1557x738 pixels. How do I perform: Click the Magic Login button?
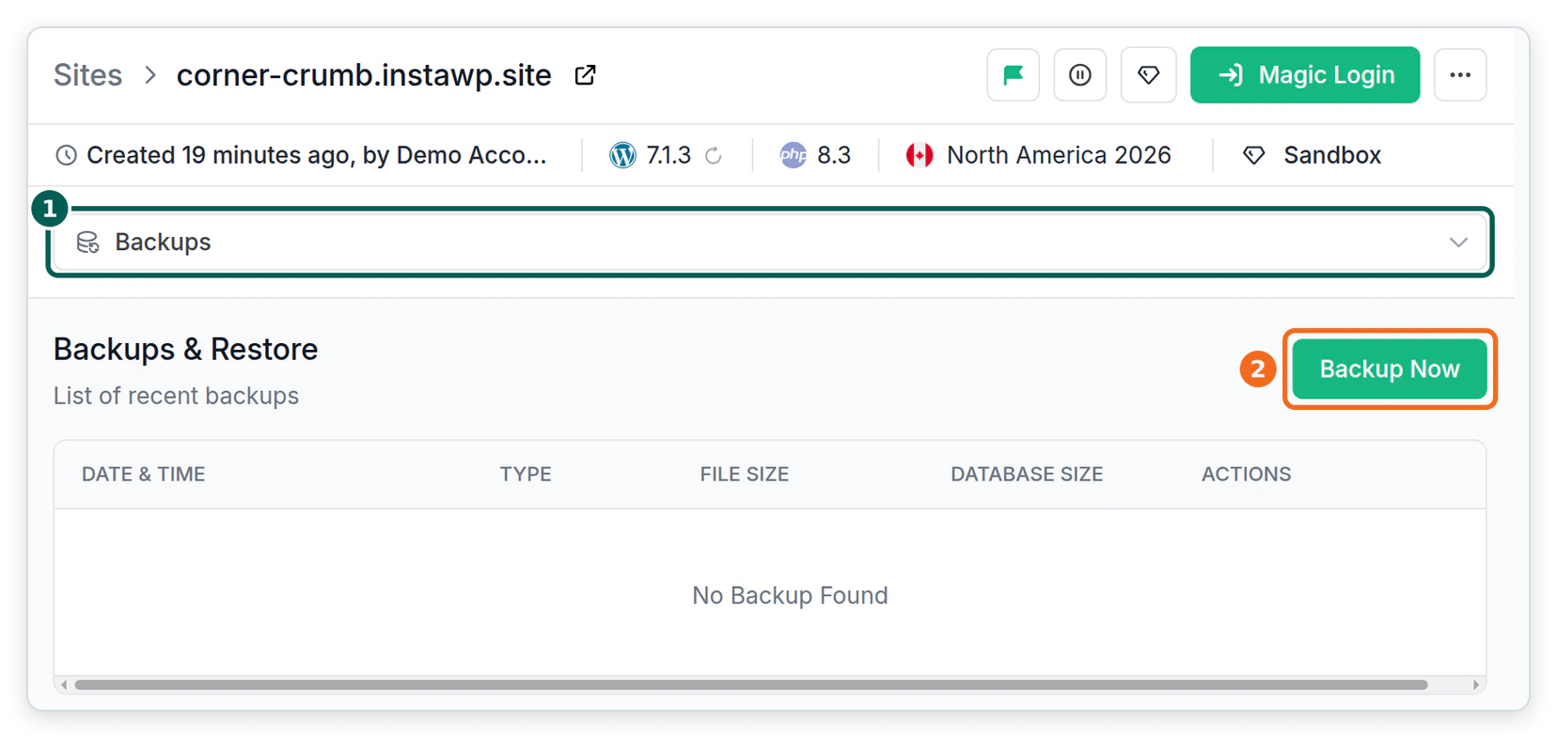point(1305,75)
